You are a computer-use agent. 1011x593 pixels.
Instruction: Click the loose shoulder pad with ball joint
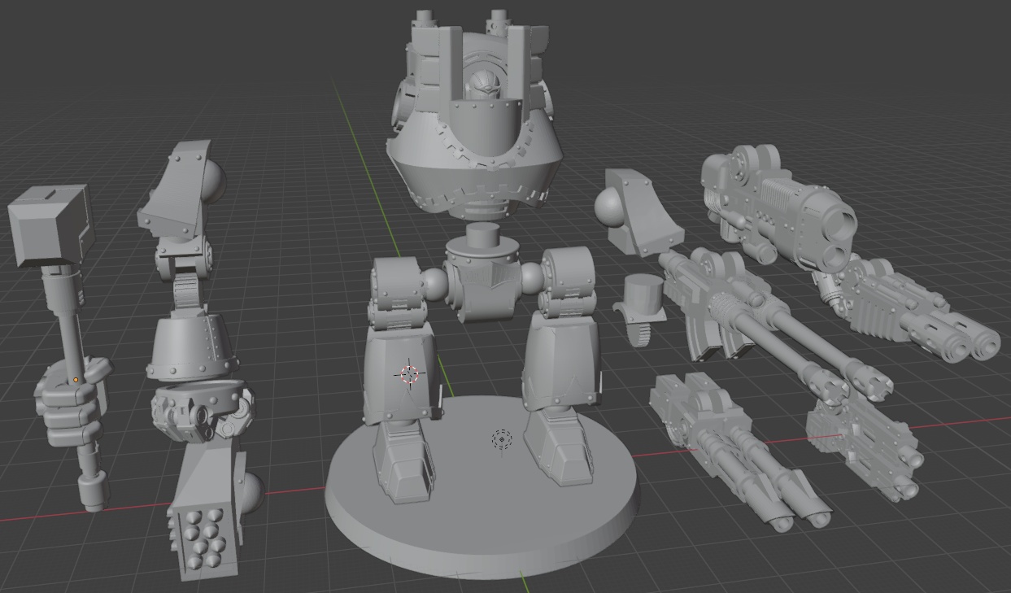click(x=638, y=212)
